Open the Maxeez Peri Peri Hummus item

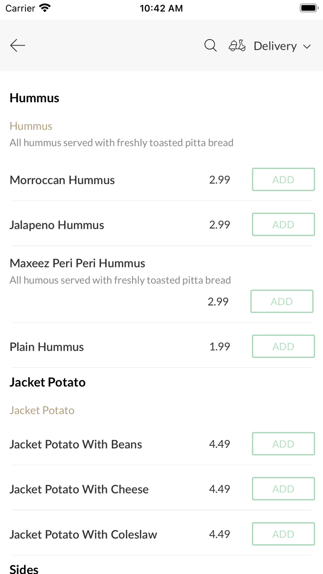click(x=78, y=263)
